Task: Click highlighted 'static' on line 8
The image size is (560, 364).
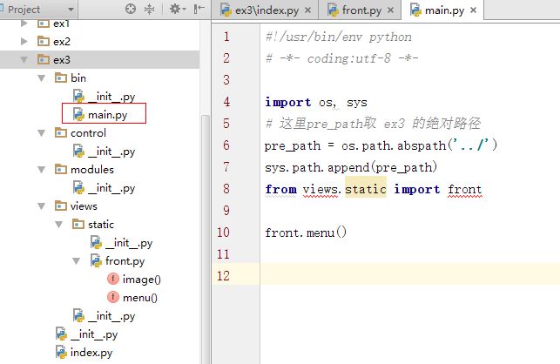Action: coord(366,189)
